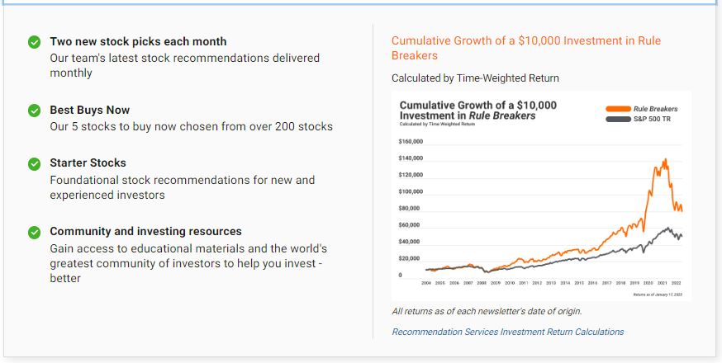Select the green check icon beside Starter Stocks
Image resolution: width=722 pixels, height=363 pixels.
(34, 163)
